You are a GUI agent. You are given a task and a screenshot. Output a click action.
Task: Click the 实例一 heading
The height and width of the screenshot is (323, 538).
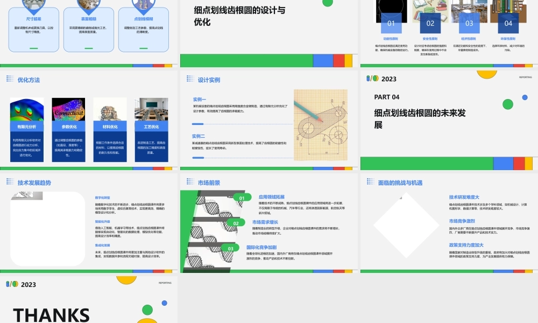click(200, 100)
